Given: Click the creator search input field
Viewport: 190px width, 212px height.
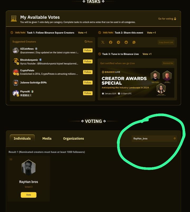Looking at the screenshot, I should coord(153,139).
